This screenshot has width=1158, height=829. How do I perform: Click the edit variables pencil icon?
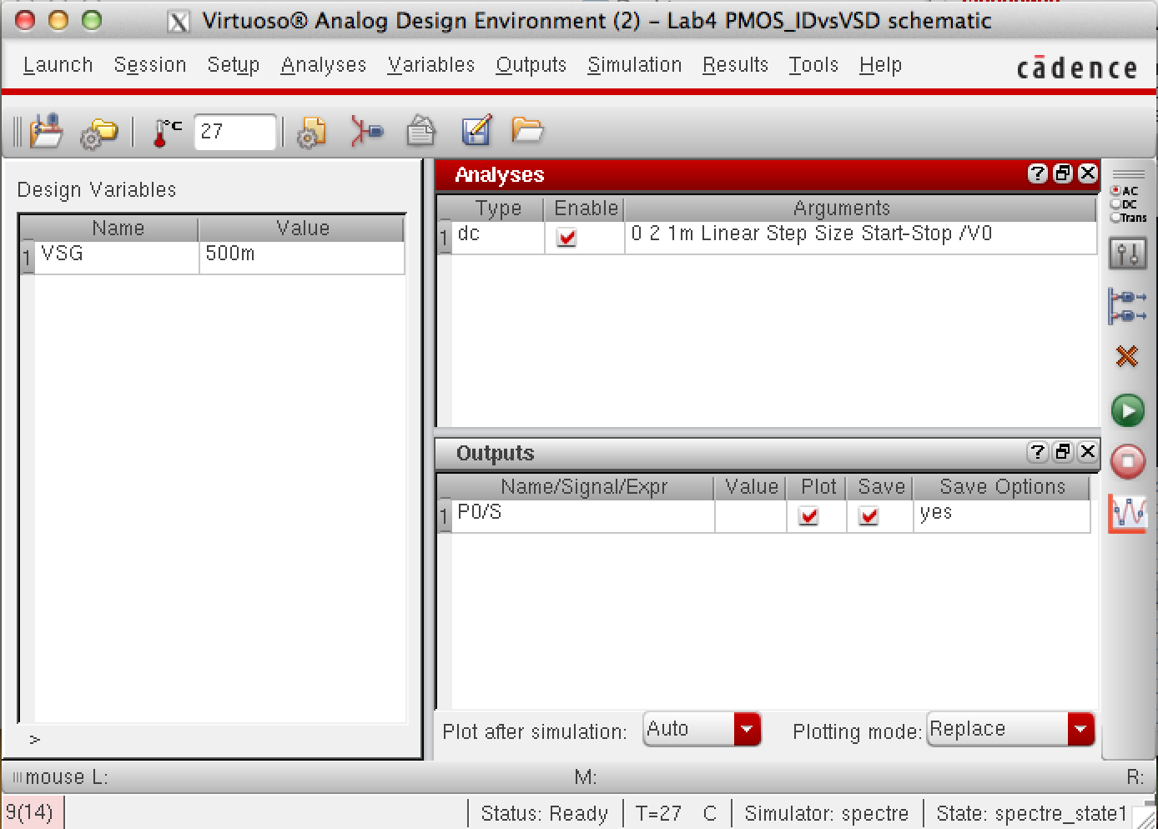[x=476, y=131]
